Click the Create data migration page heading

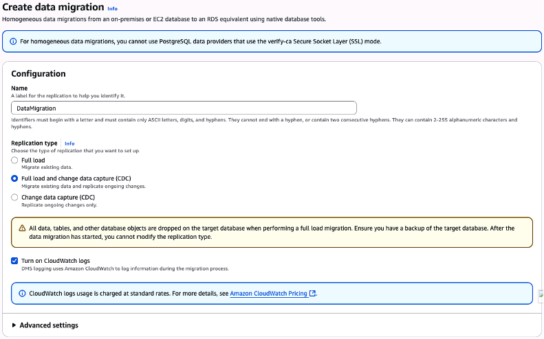click(x=53, y=7)
